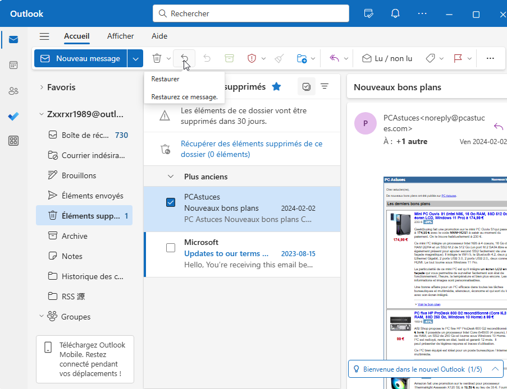Open the People contacts view
This screenshot has width=507, height=389.
coord(13,91)
